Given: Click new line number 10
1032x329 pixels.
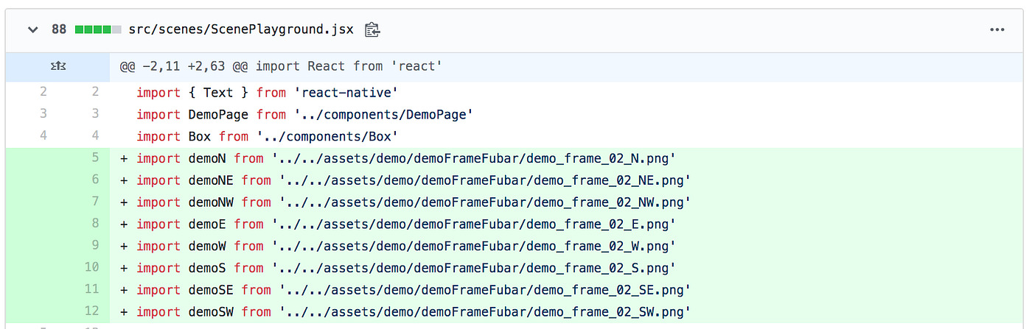Looking at the screenshot, I should click(91, 268).
